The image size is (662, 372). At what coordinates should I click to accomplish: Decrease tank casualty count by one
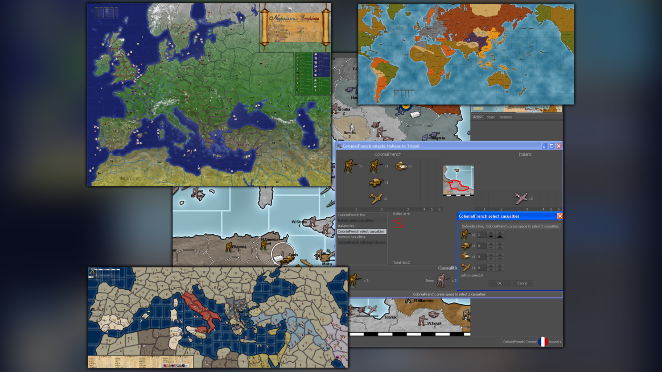tap(491, 259)
